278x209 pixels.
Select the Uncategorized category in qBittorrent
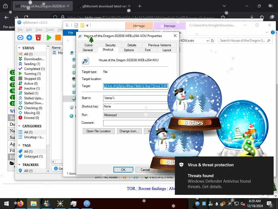(31, 137)
